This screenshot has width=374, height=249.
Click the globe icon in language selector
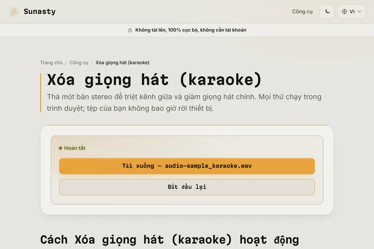344,12
